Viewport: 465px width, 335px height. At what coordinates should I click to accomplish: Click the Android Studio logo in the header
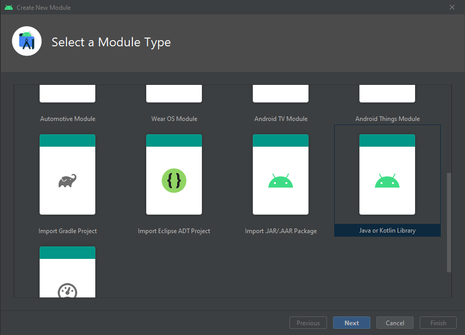pos(26,41)
